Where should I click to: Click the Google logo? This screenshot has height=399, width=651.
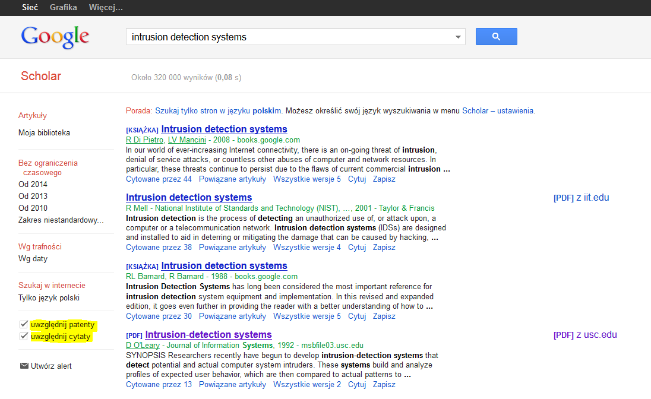click(x=55, y=37)
